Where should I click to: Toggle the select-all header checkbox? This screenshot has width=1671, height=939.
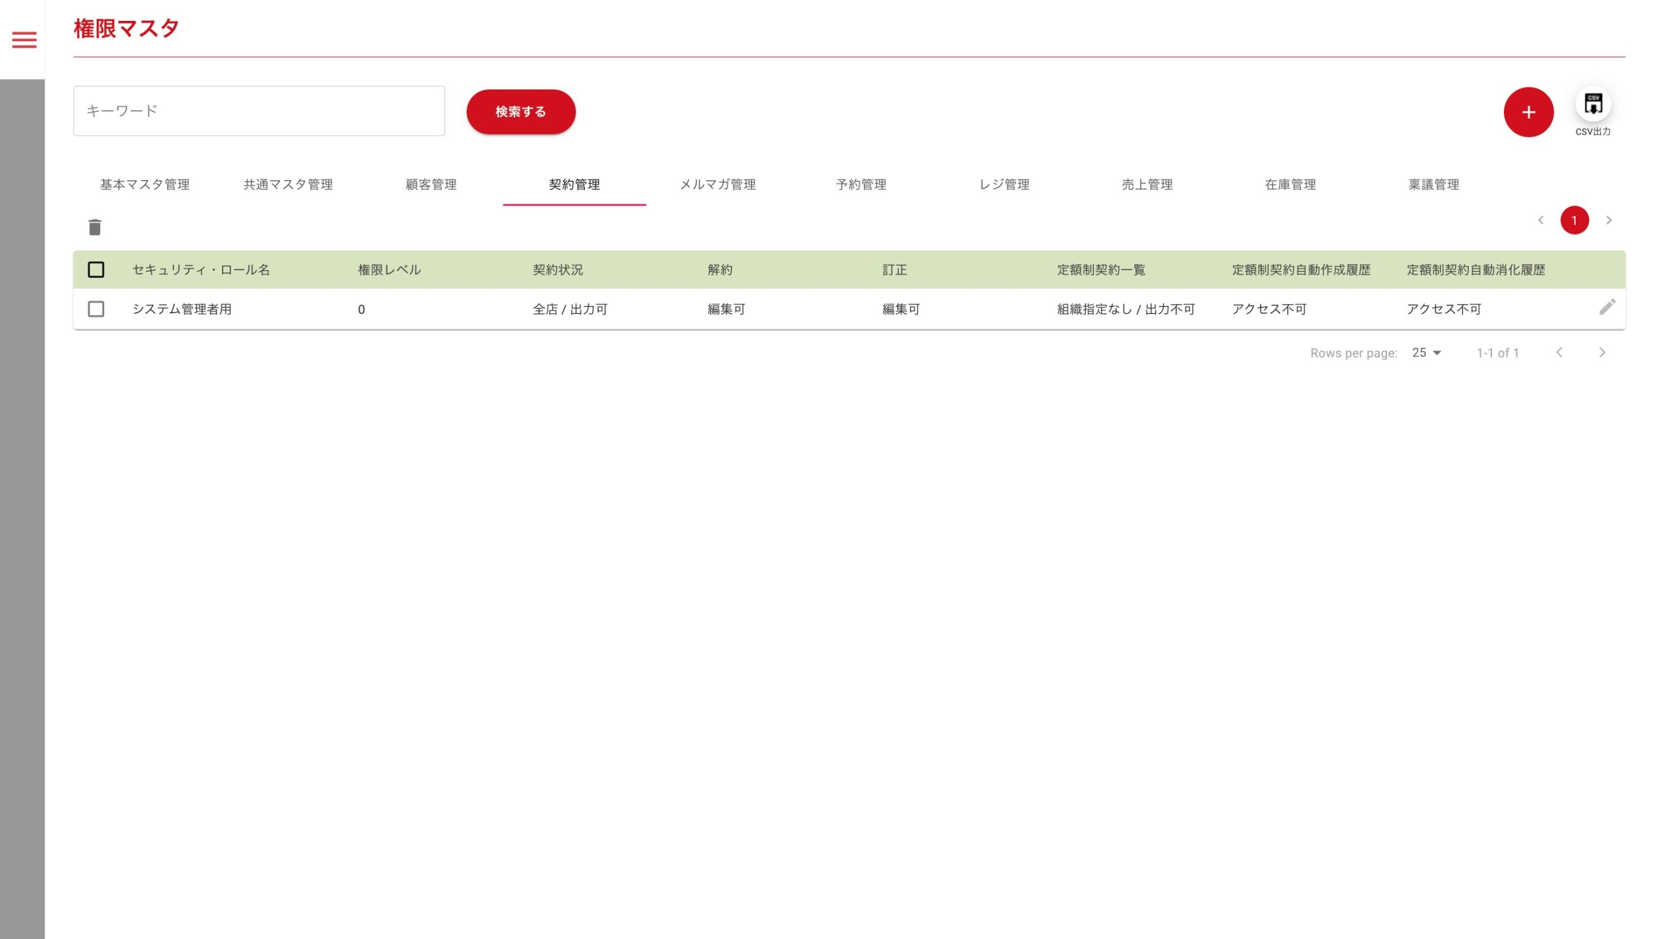coord(96,269)
